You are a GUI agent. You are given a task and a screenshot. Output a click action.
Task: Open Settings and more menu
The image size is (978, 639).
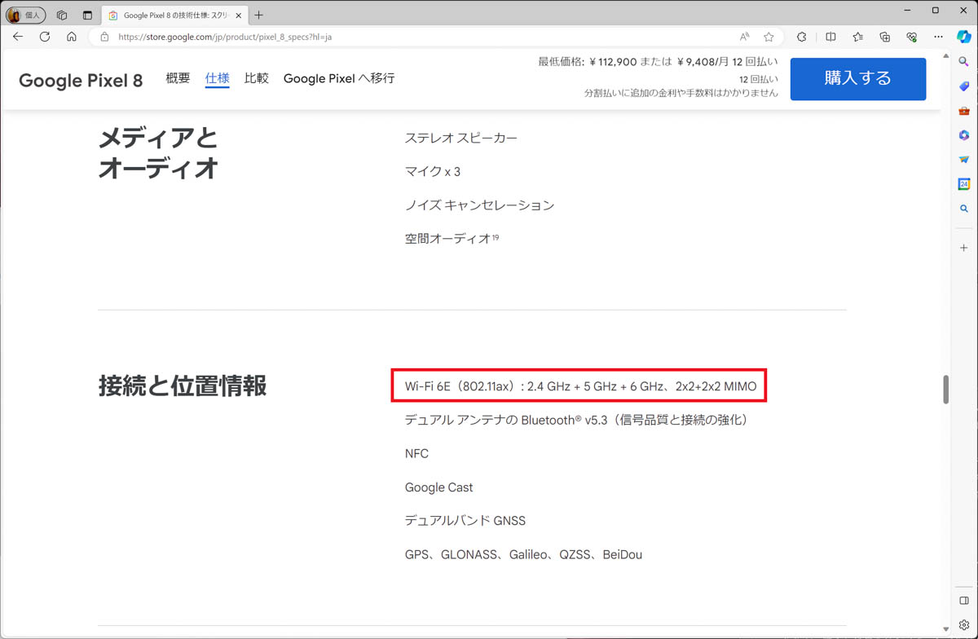pyautogui.click(x=938, y=37)
